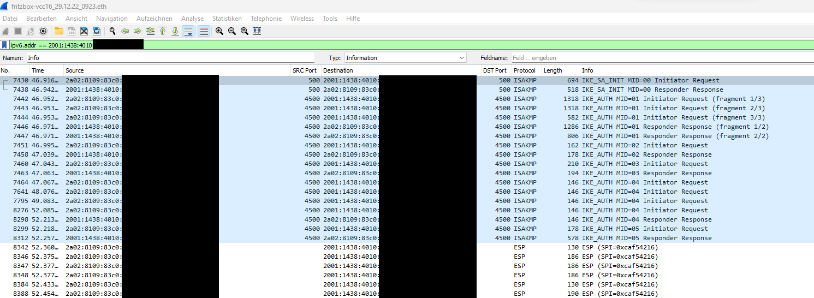Click the Namen field containing Info
This screenshot has height=298, width=814.
[170, 57]
